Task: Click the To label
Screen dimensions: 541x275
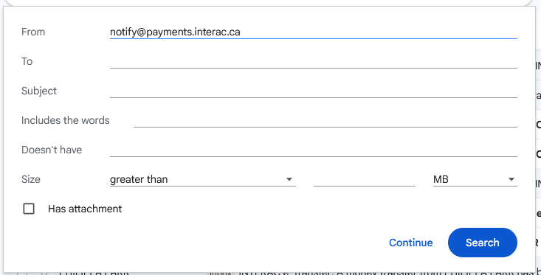Action: pos(27,61)
